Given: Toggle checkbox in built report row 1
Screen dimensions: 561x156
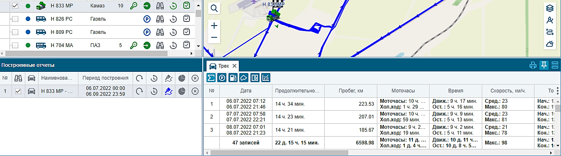Looking at the screenshot, I should (x=18, y=92).
